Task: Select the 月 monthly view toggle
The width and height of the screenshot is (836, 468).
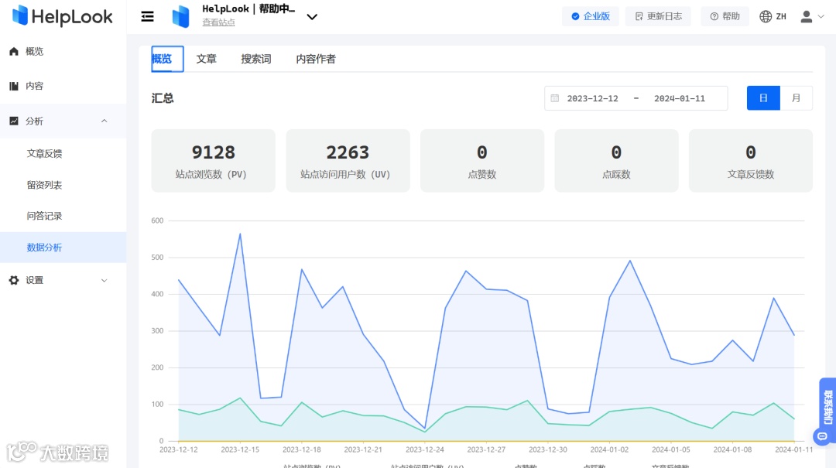Action: click(x=796, y=98)
